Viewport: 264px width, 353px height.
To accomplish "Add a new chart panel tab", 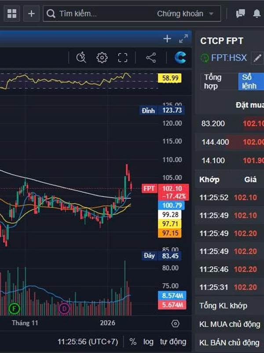I will 167,39.
